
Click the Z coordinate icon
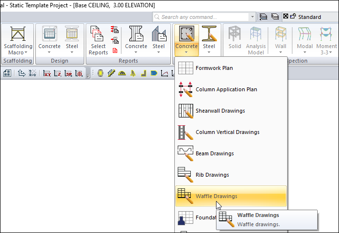[58, 73]
